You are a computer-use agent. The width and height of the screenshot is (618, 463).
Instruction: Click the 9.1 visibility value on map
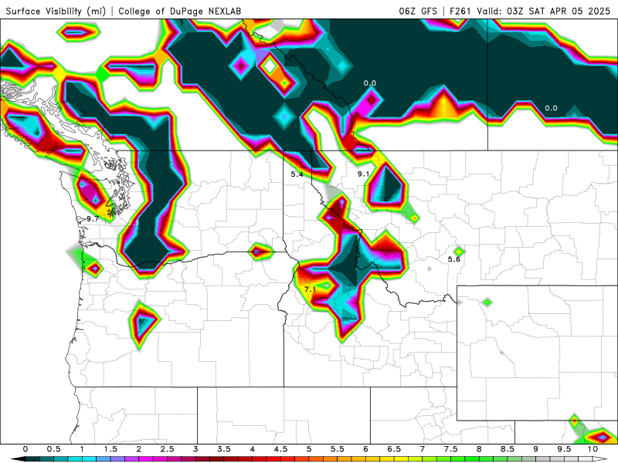[x=363, y=174]
